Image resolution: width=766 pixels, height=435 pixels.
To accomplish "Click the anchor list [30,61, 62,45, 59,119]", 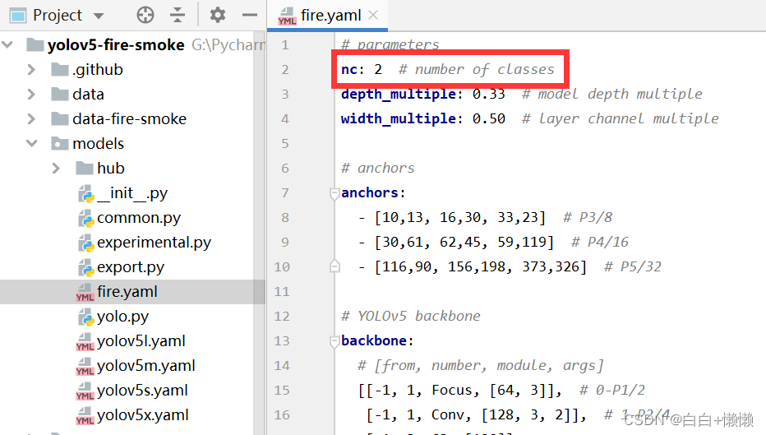I will coord(464,243).
